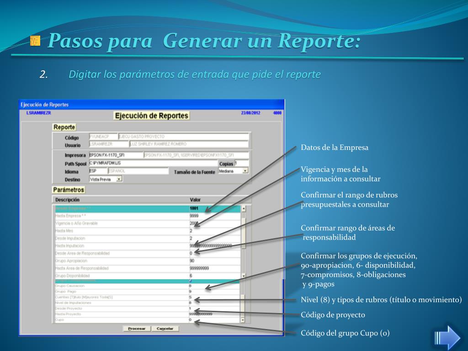Click scroll-down arrow beside the Cupo row

tap(243, 320)
